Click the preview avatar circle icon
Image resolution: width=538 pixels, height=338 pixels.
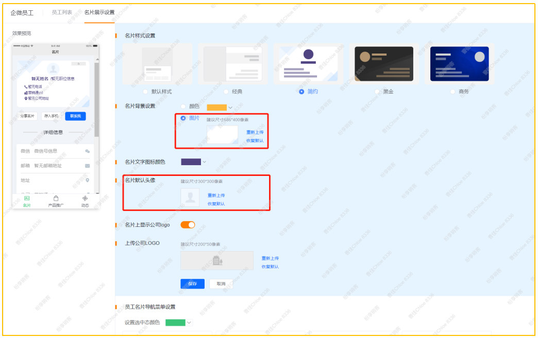point(53,69)
